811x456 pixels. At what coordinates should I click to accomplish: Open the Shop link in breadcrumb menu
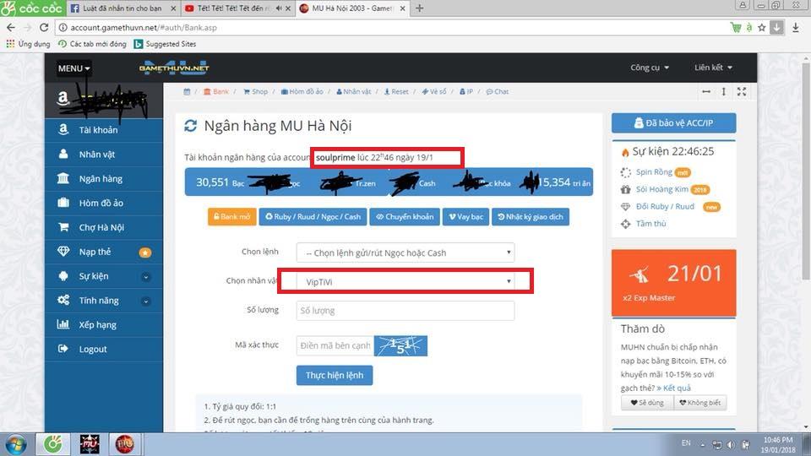(255, 92)
